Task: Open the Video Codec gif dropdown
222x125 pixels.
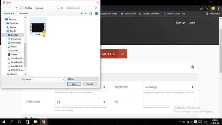Action: click(81, 102)
